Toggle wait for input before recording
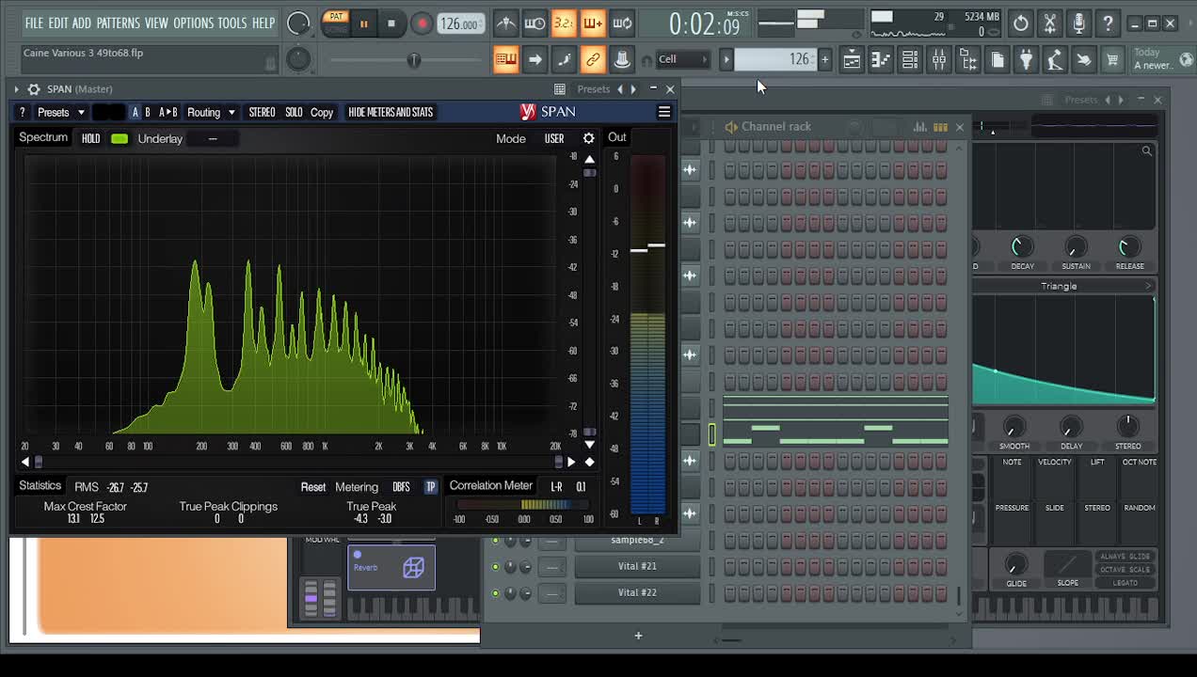This screenshot has width=1197, height=677. coord(535,24)
